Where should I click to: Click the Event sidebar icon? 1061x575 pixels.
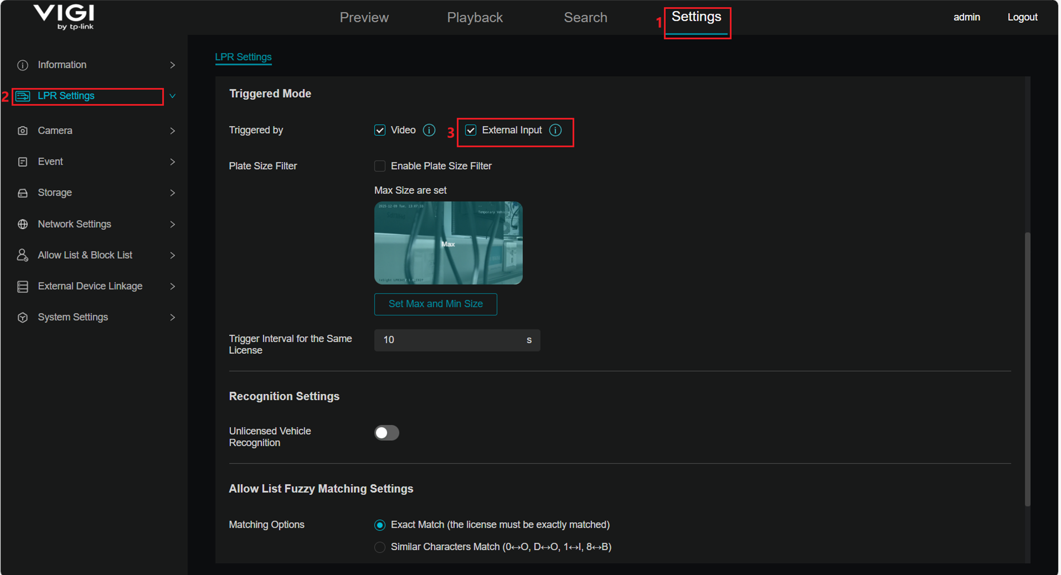(x=22, y=162)
